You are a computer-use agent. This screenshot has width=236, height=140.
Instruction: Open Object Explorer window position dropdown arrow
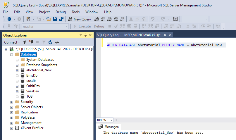click(x=81, y=35)
